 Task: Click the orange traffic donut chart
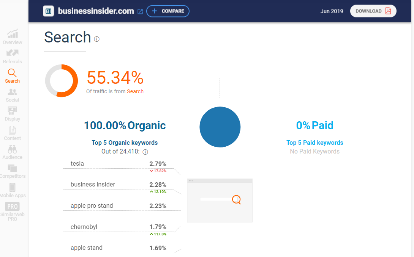click(x=62, y=81)
